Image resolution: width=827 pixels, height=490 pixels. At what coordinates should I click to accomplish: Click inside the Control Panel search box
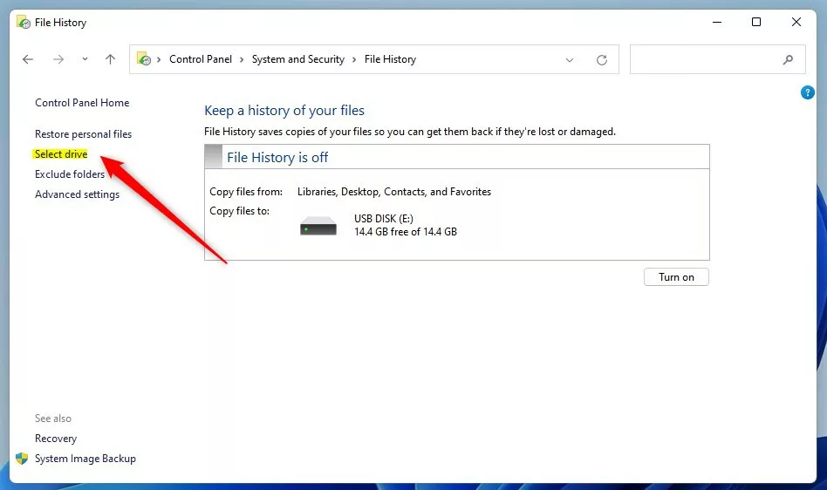coord(717,59)
